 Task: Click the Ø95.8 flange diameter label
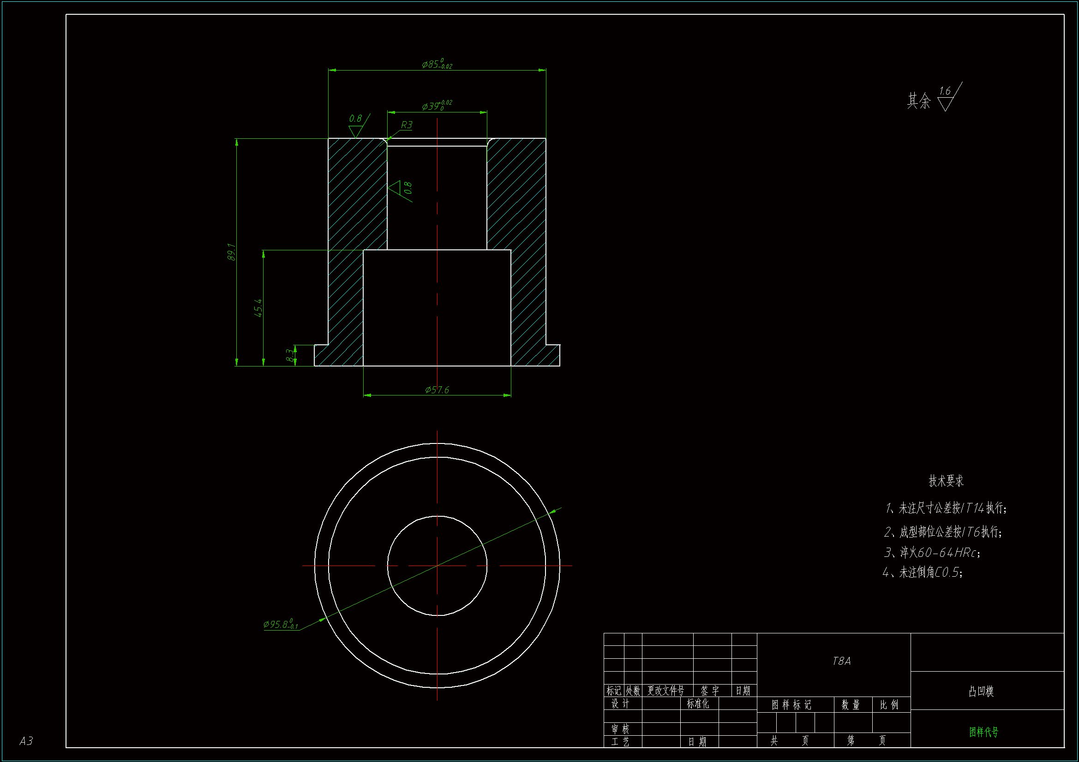pos(281,624)
